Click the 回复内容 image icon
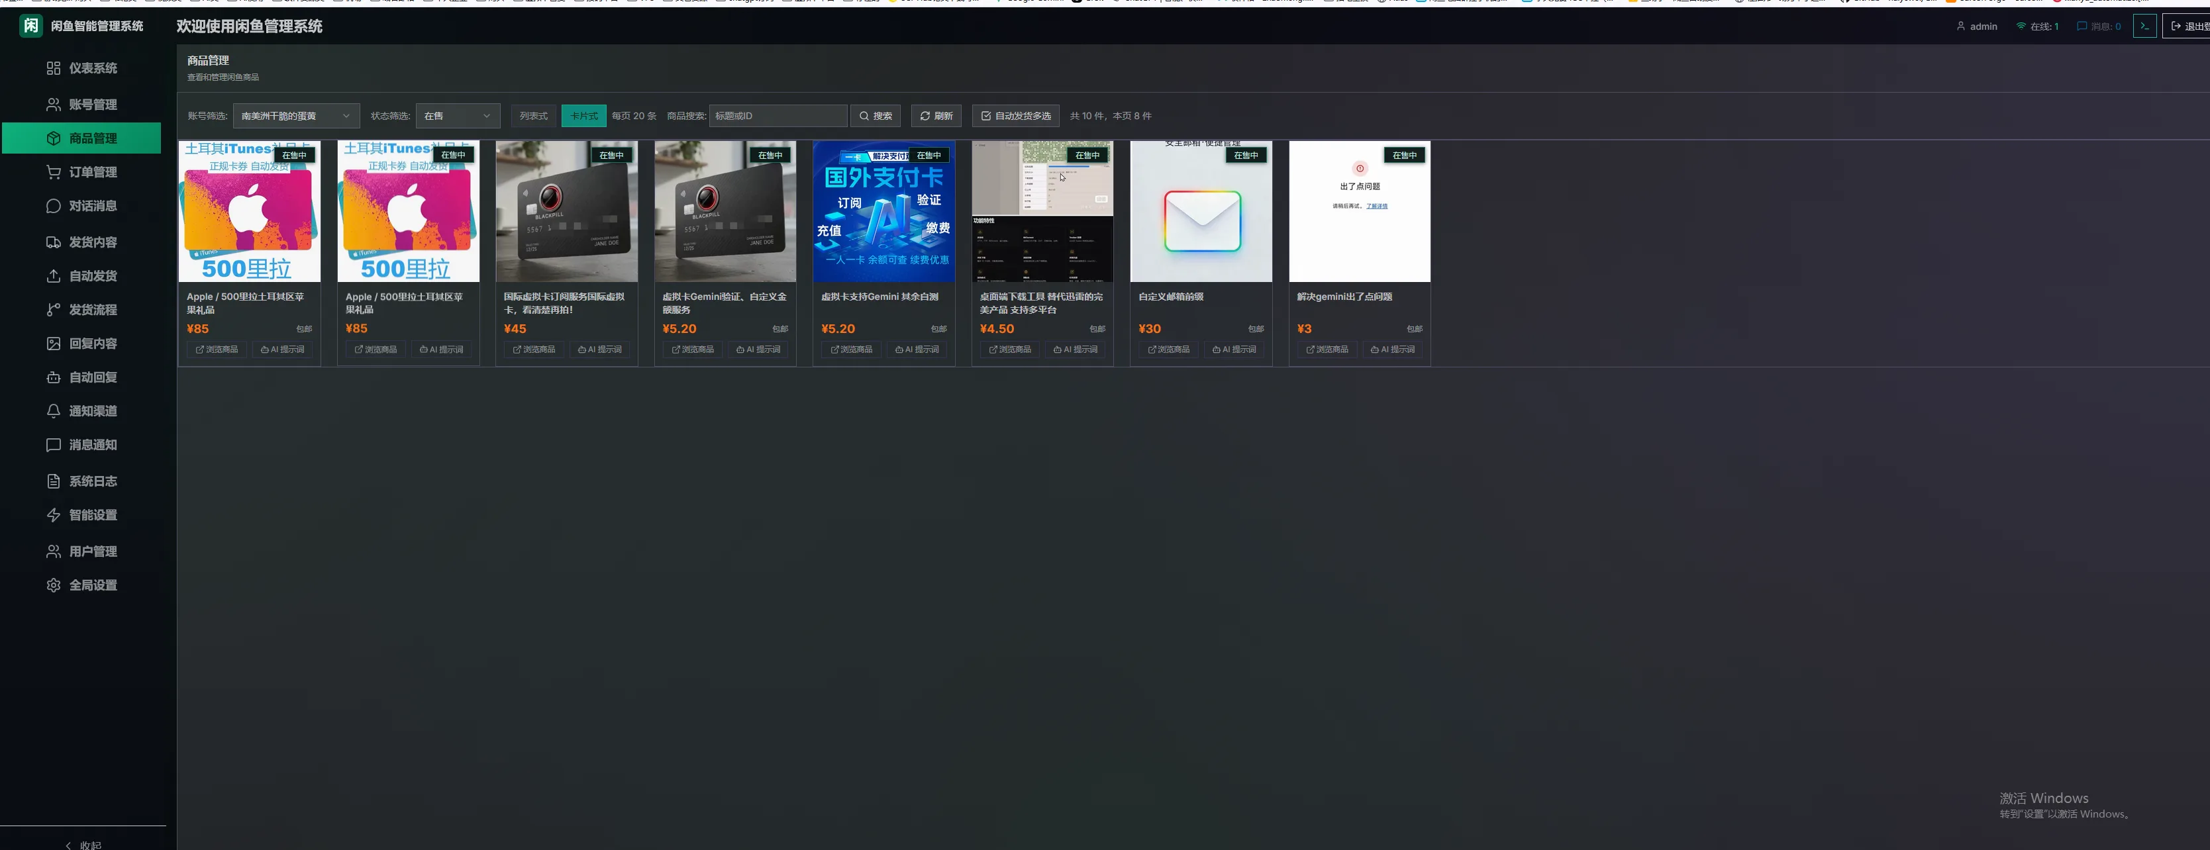Image resolution: width=2210 pixels, height=850 pixels. (x=53, y=343)
